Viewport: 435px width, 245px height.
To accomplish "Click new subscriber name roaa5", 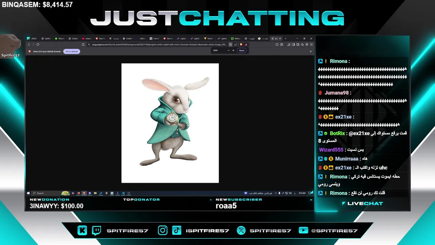I will [226, 206].
